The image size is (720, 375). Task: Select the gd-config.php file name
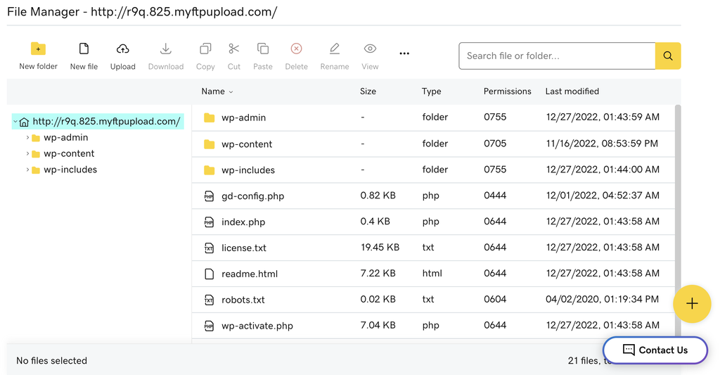tap(252, 196)
